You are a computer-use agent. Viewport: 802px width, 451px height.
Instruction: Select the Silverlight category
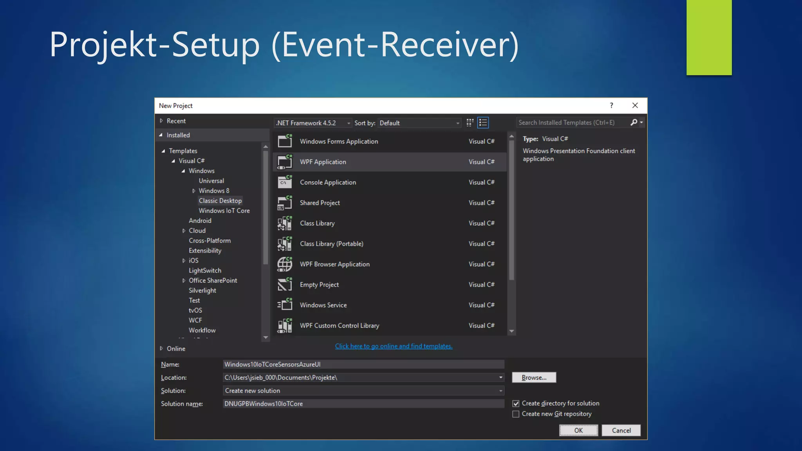[x=202, y=290]
